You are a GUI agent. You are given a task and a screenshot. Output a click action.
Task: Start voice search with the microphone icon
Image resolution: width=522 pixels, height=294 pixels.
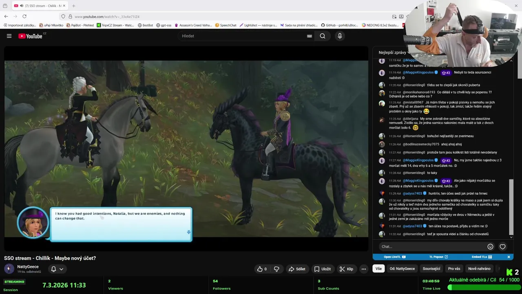[x=340, y=36]
